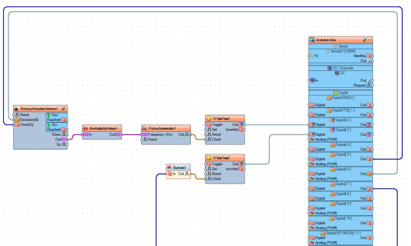The width and height of the screenshot is (411, 246).
Task: Click the TFlipFlop1 component icon
Action: point(209,118)
